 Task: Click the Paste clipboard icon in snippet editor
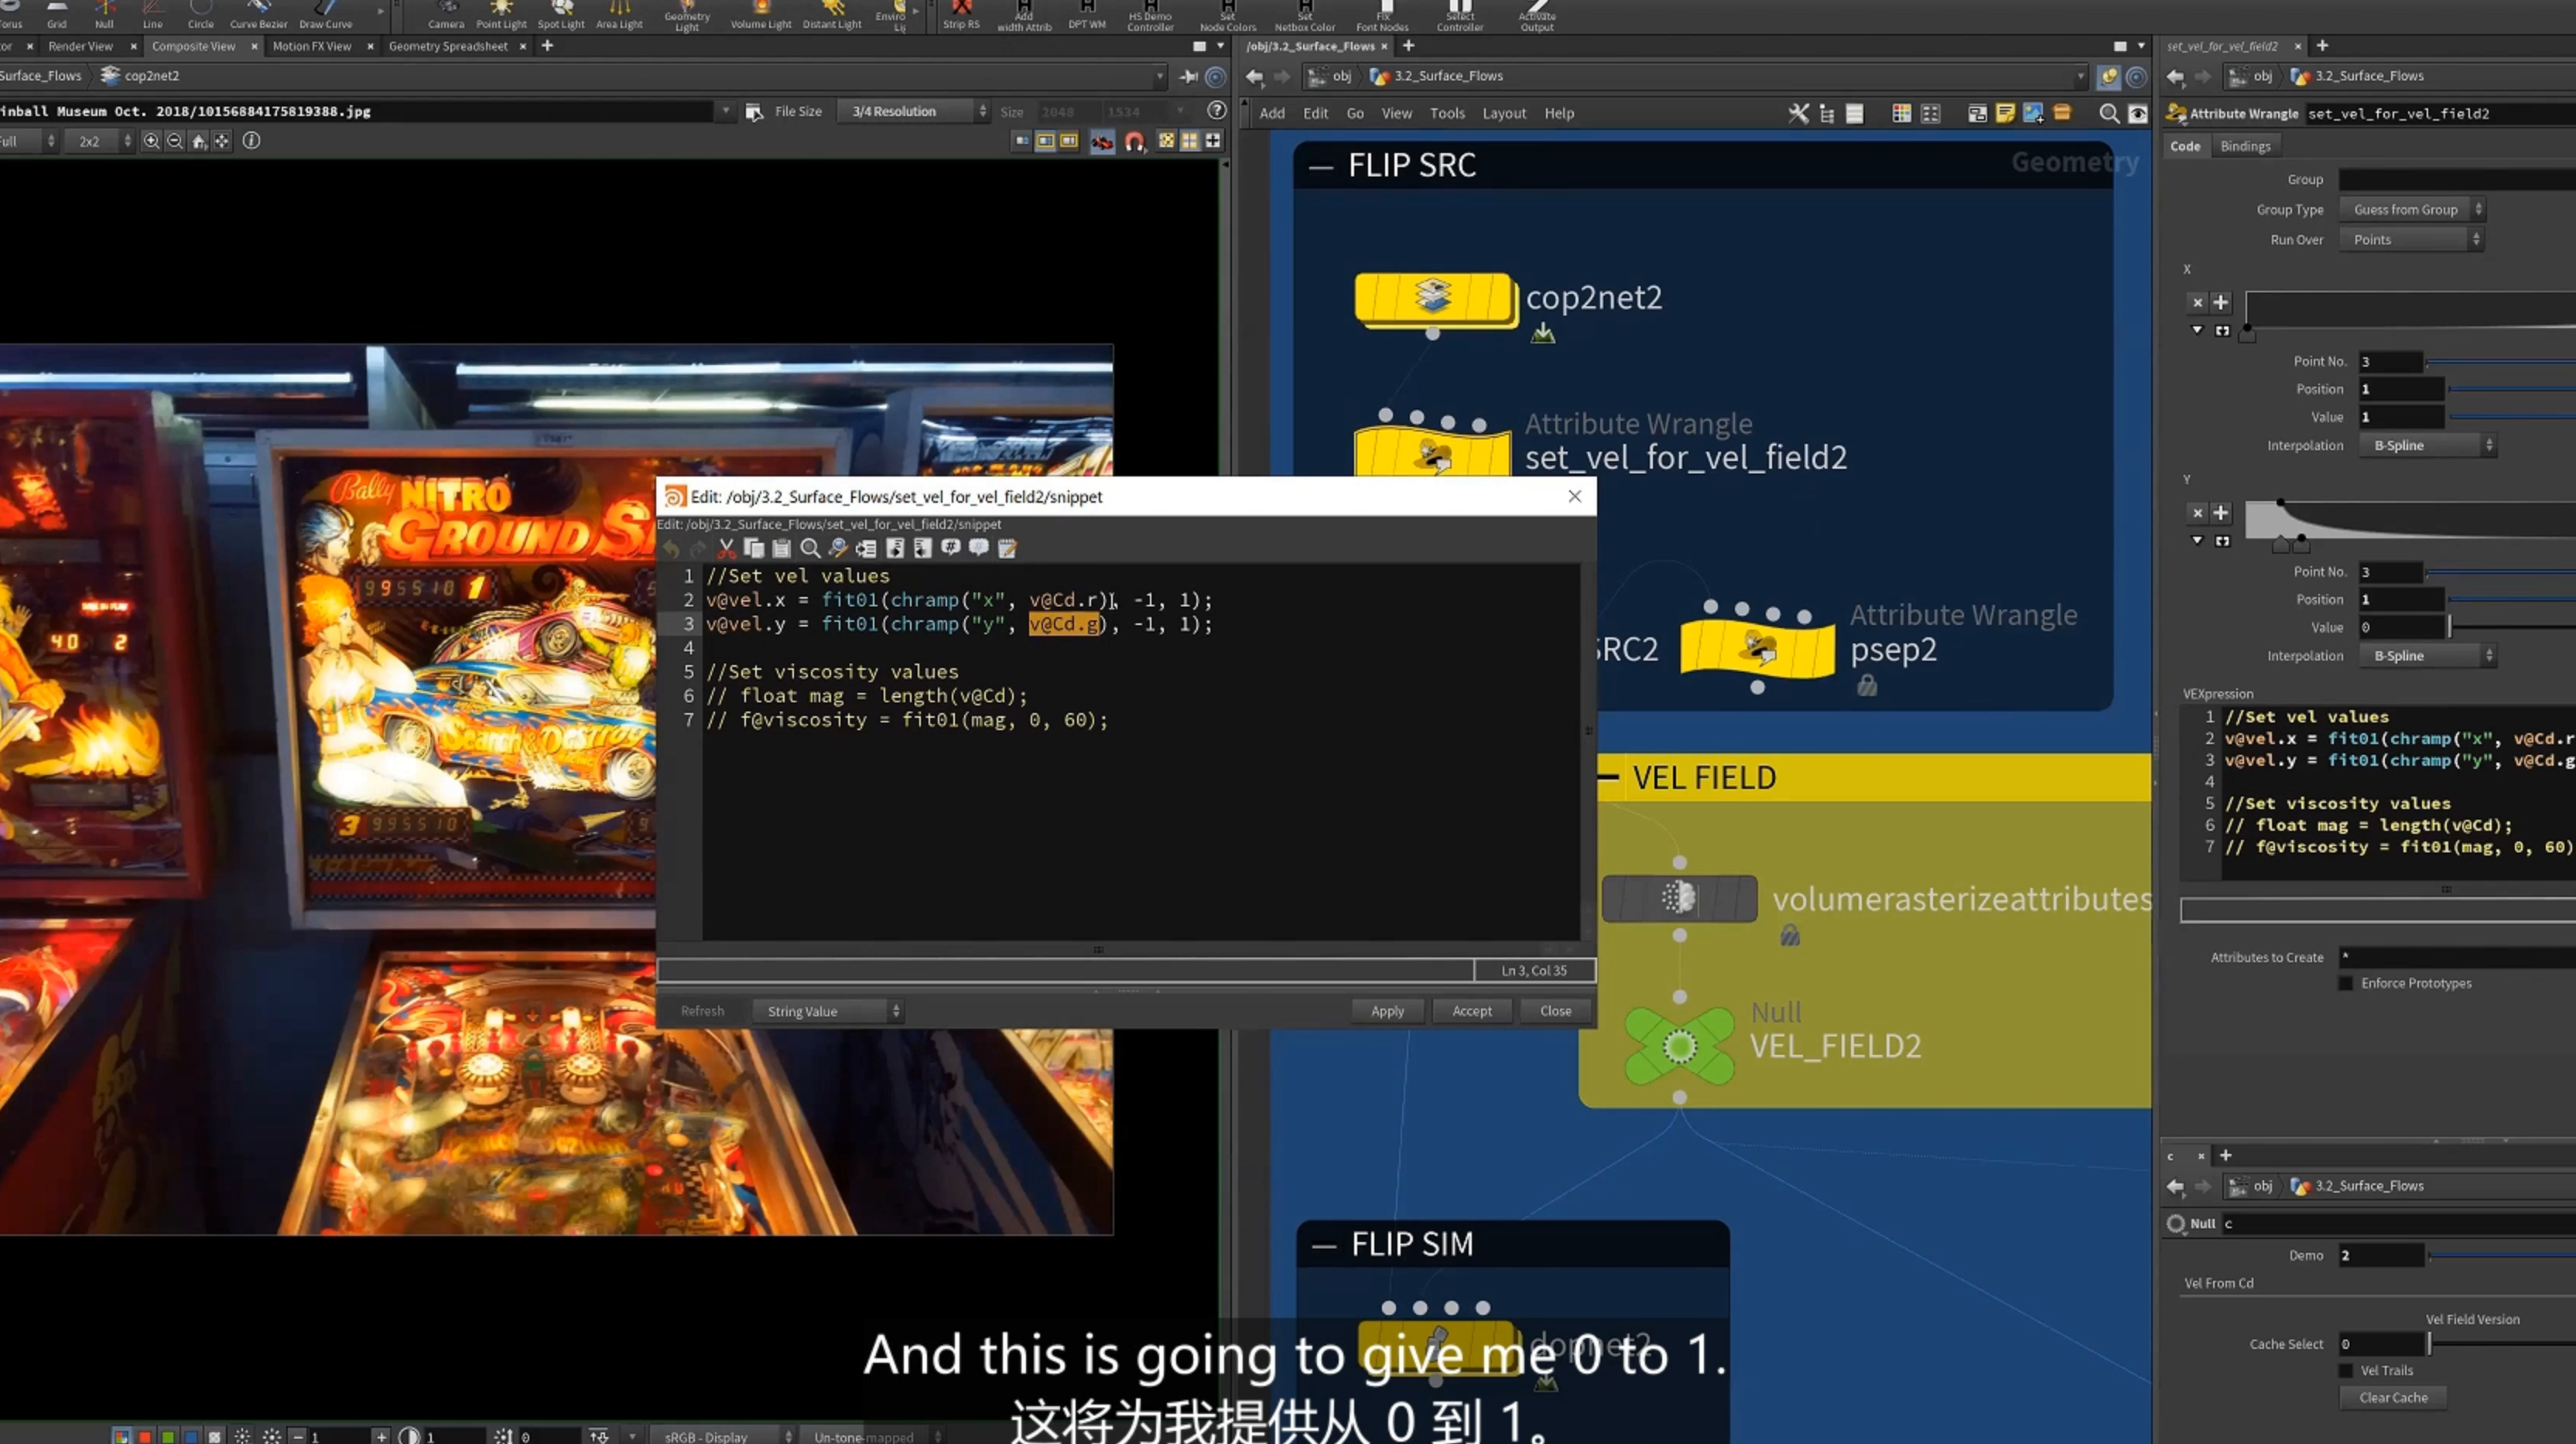782,548
